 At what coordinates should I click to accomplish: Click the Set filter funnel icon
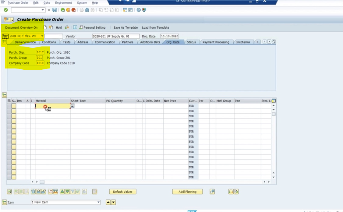[x=72, y=192]
